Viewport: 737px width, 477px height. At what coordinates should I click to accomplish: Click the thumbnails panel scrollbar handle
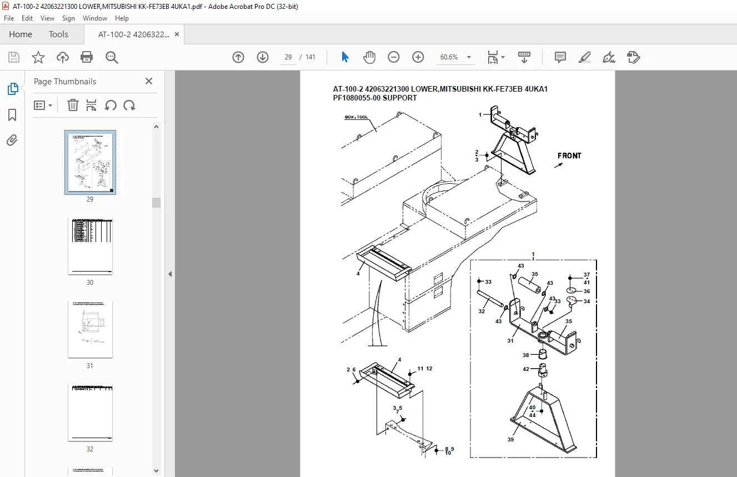[157, 202]
